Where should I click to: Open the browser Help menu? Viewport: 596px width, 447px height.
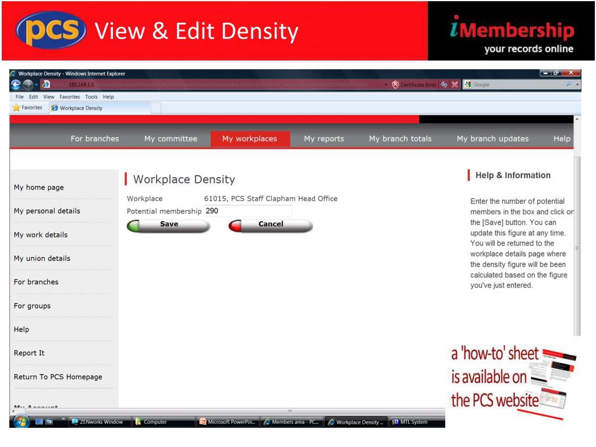point(108,97)
